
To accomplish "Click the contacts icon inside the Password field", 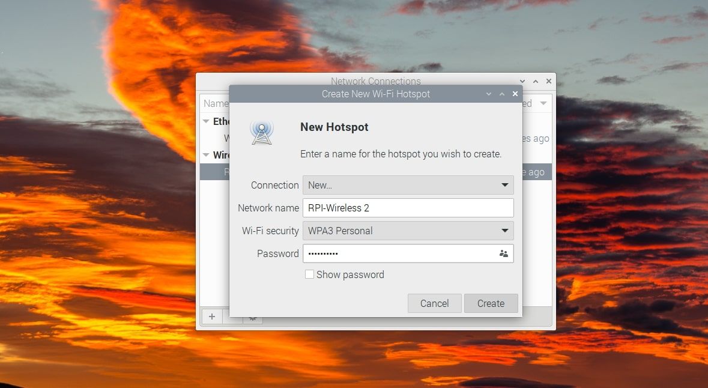I will (504, 253).
